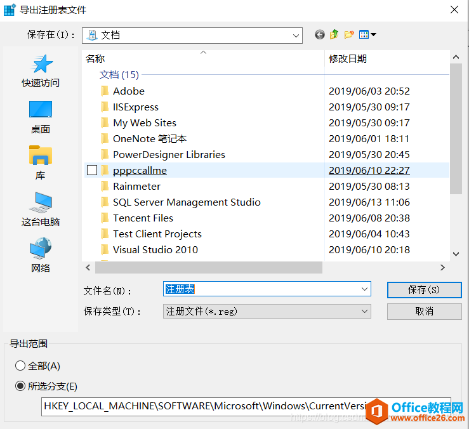Collapse the 文档 (15) group header
This screenshot has height=429, width=469.
(x=119, y=74)
